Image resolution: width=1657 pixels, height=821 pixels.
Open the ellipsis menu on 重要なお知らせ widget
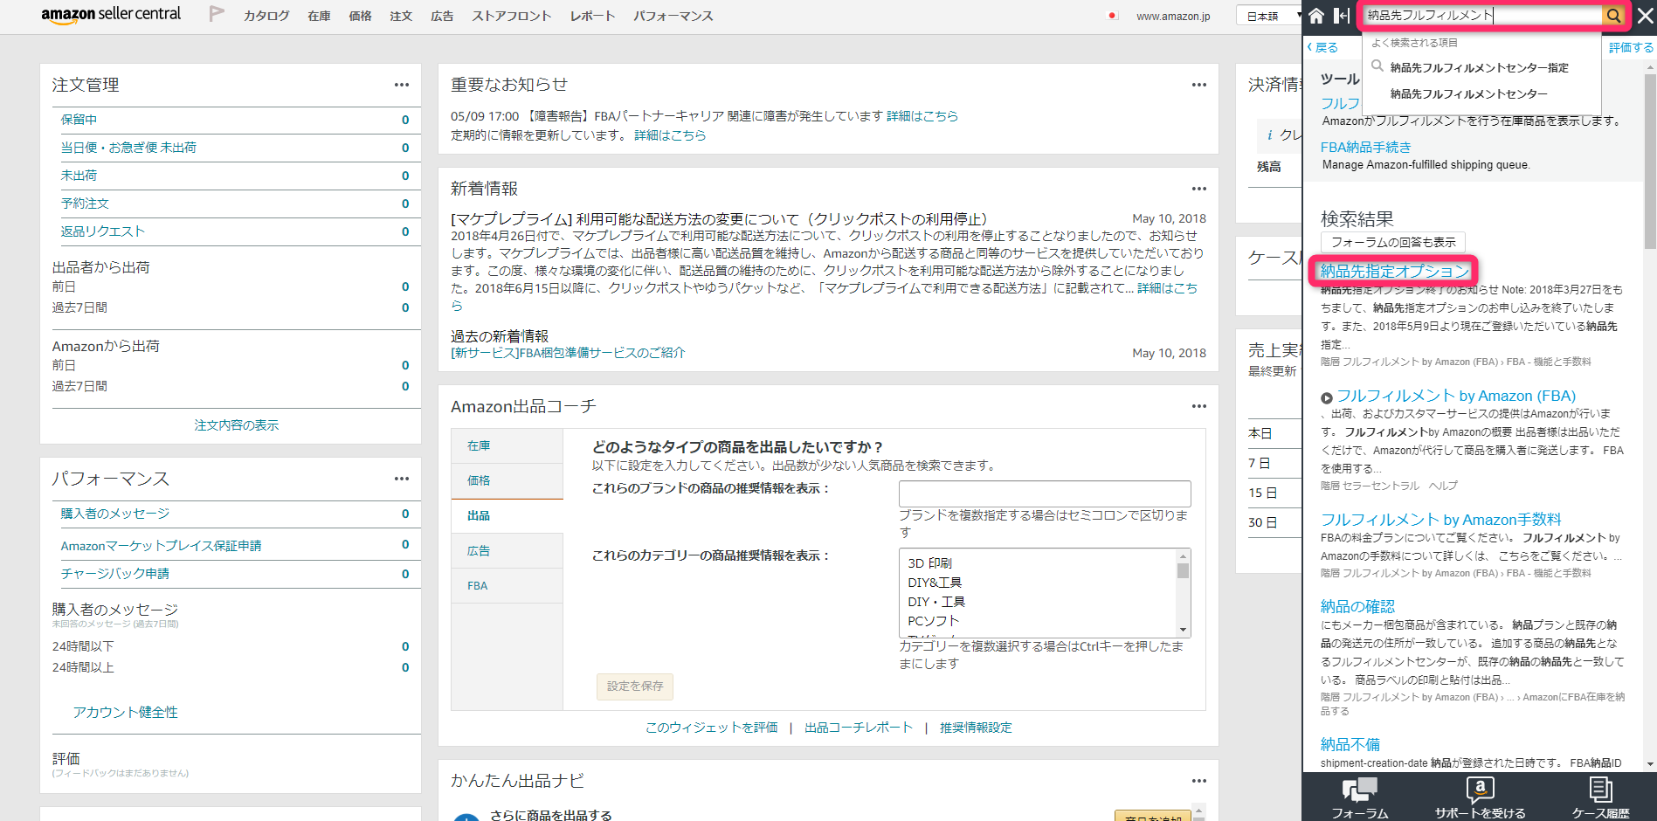click(x=1198, y=84)
